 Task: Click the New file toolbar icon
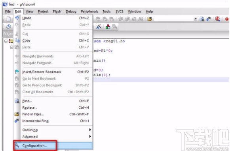pyautogui.click(x=8, y=19)
